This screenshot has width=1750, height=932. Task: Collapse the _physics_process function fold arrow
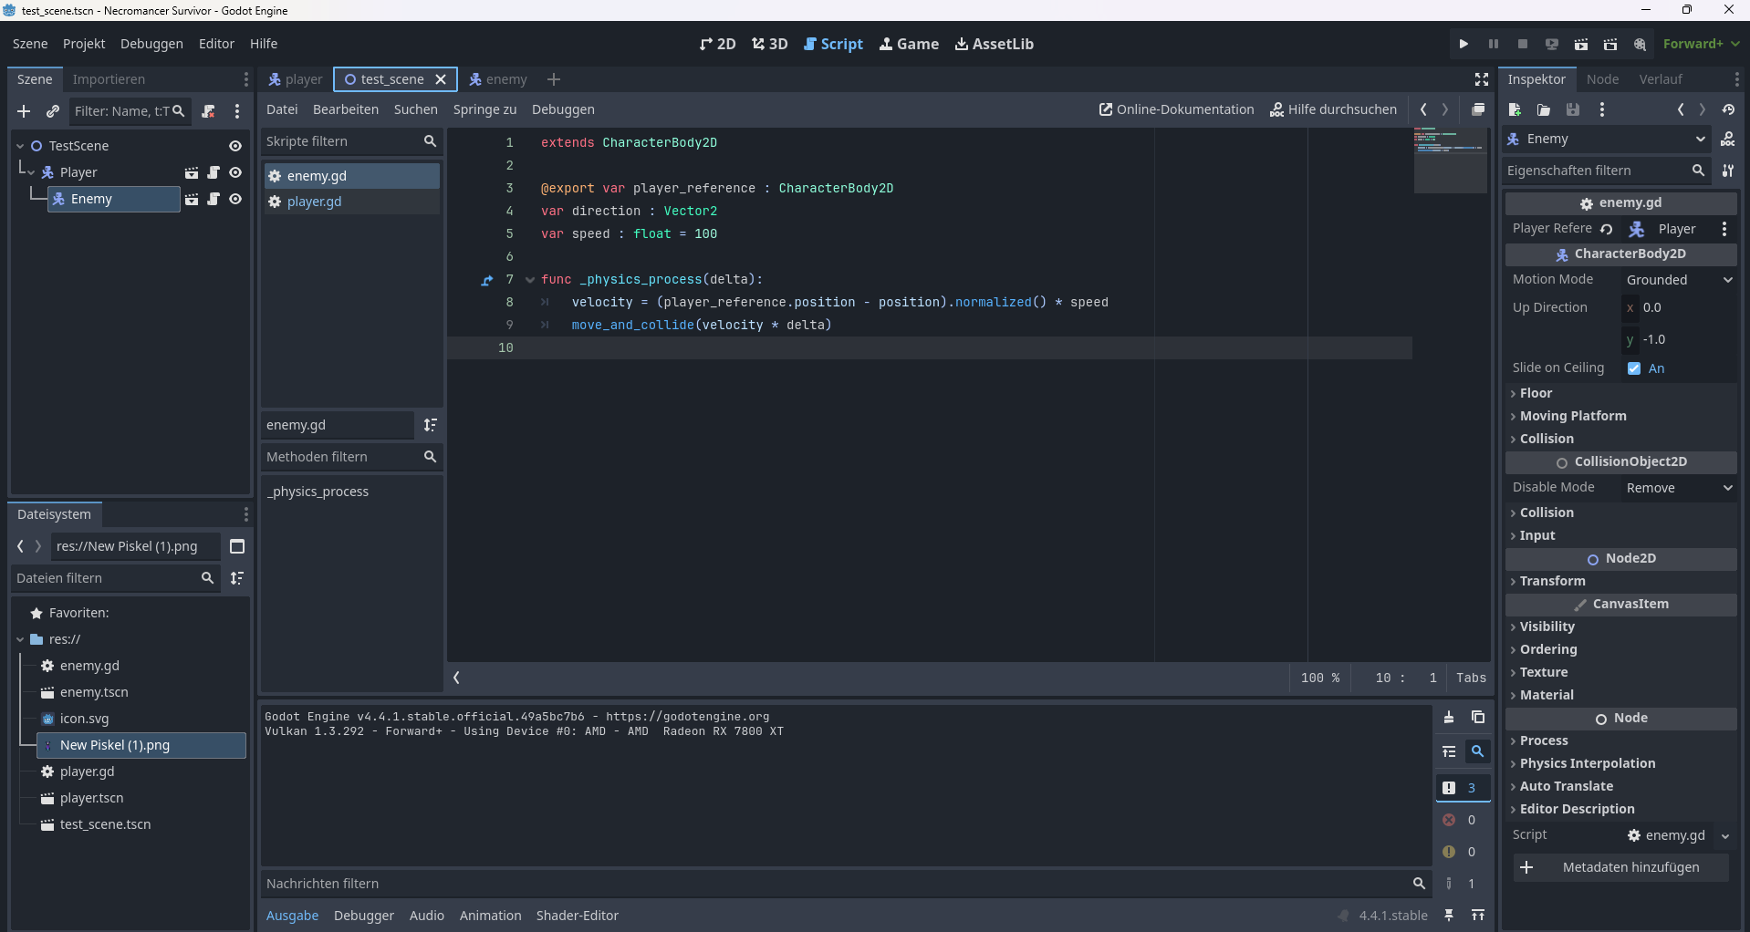(x=530, y=280)
